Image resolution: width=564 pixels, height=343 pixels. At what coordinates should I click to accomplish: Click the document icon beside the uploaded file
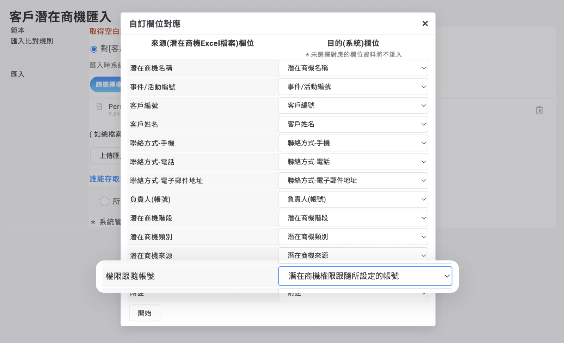(x=99, y=107)
